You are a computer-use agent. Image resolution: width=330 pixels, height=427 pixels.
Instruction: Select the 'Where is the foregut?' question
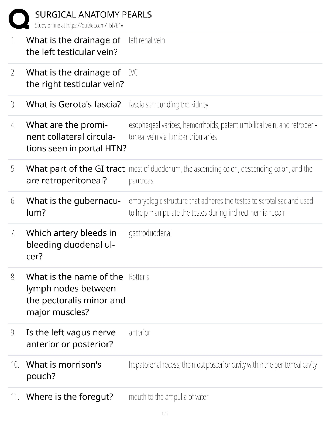point(70,397)
